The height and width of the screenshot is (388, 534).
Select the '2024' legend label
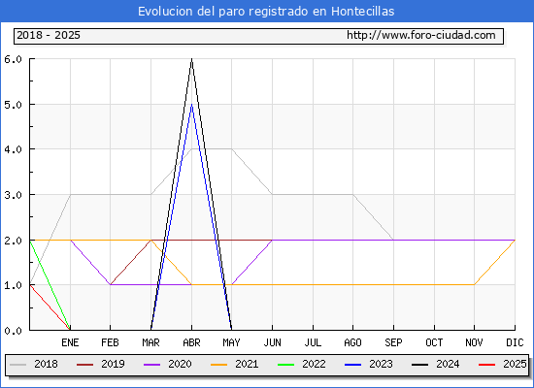(x=448, y=364)
